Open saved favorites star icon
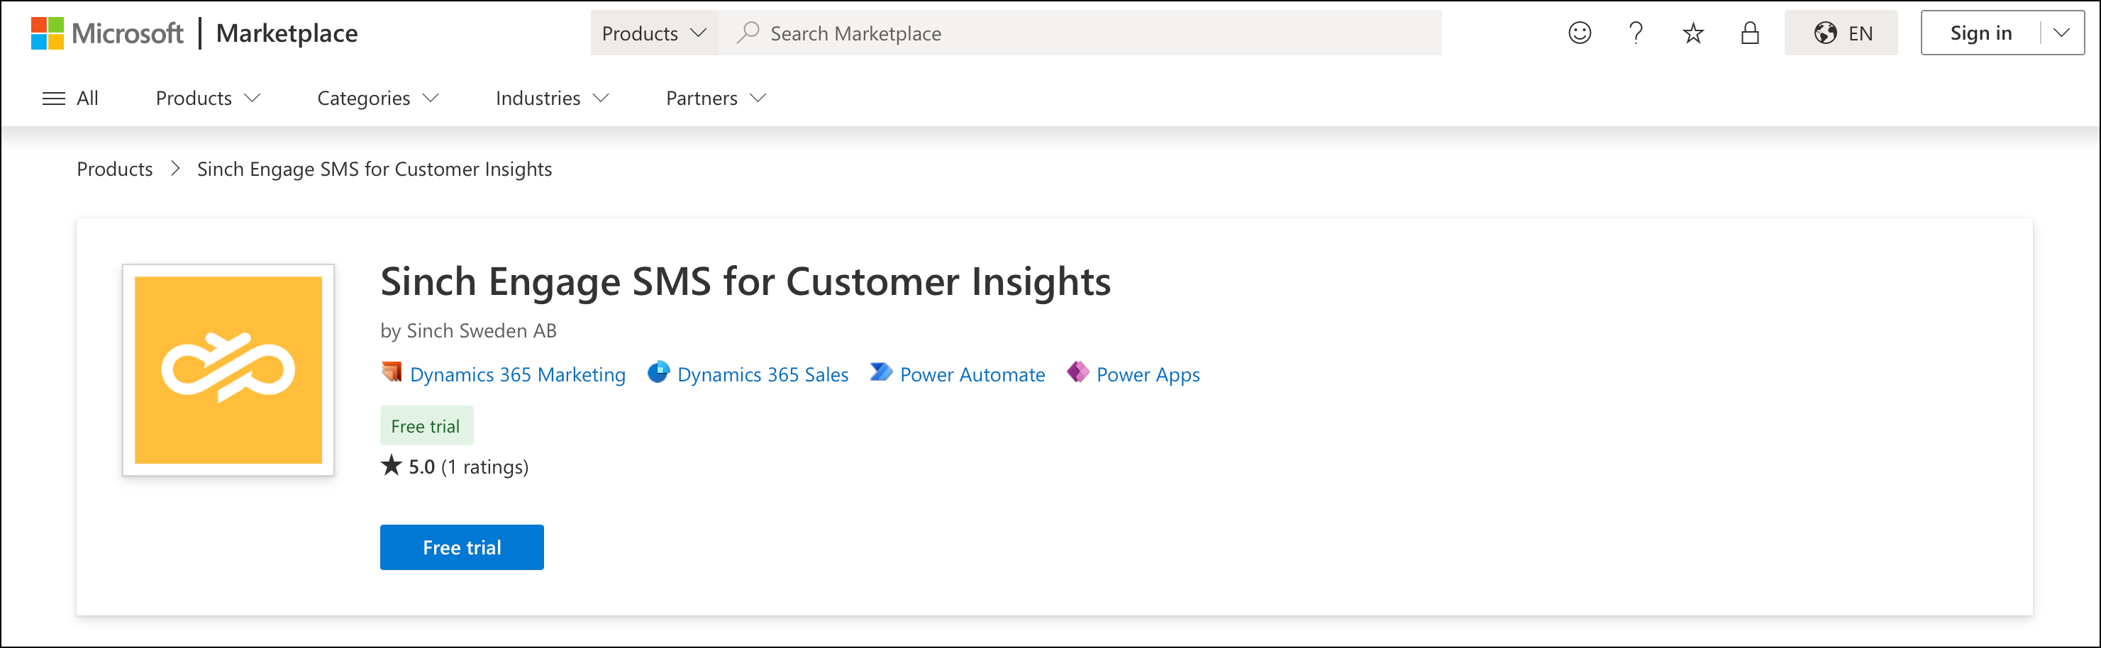Image resolution: width=2101 pixels, height=648 pixels. pyautogui.click(x=1693, y=33)
